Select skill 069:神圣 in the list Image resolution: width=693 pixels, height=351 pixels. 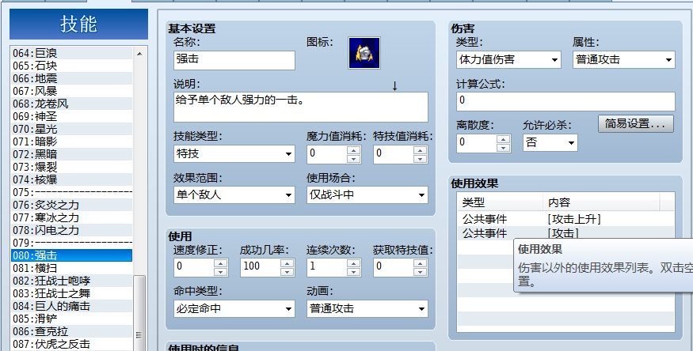coord(71,117)
